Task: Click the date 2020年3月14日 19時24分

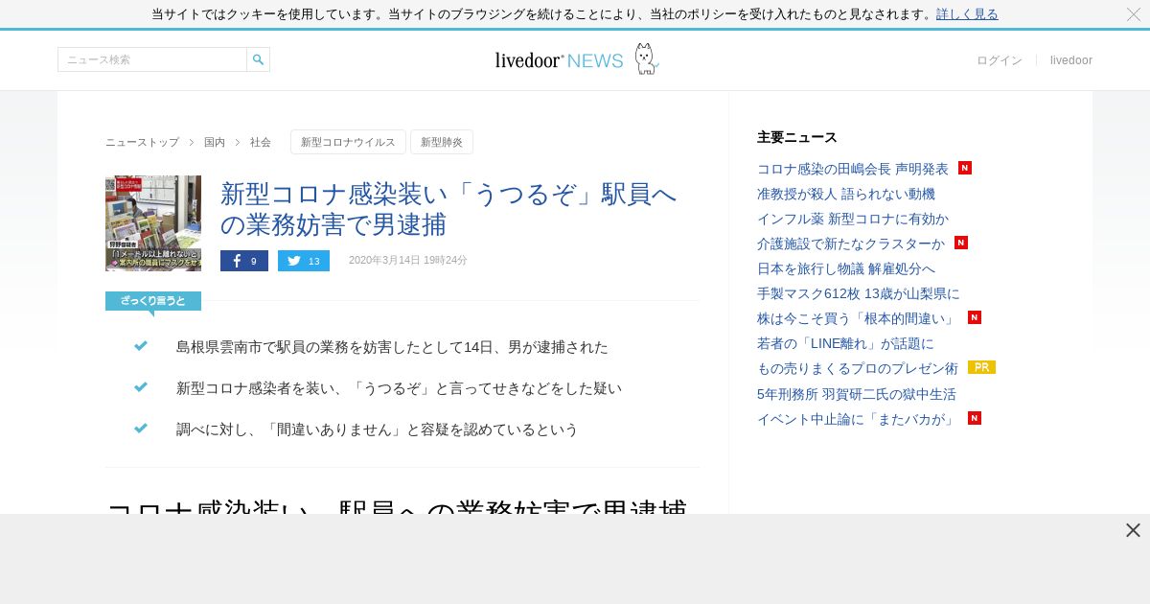Action: pyautogui.click(x=408, y=261)
